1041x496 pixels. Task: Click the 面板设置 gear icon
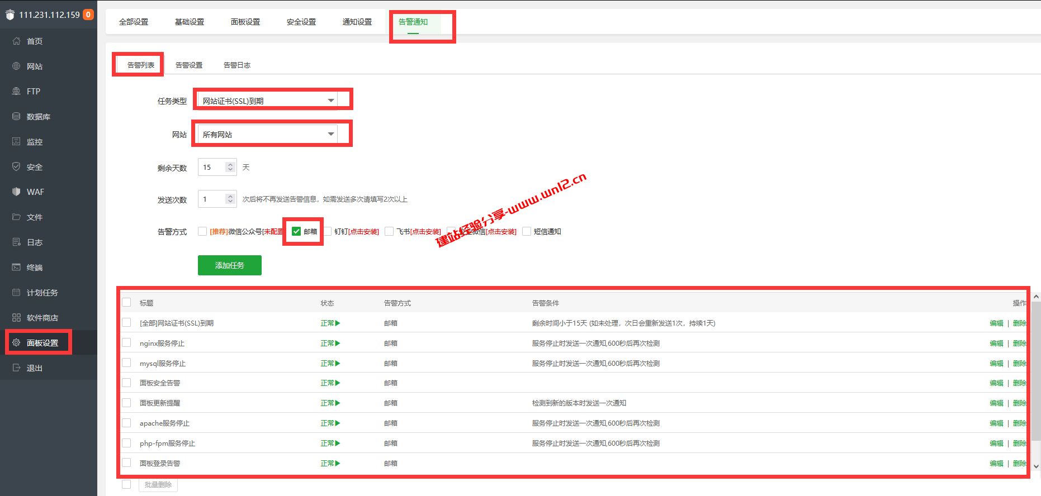(x=16, y=342)
